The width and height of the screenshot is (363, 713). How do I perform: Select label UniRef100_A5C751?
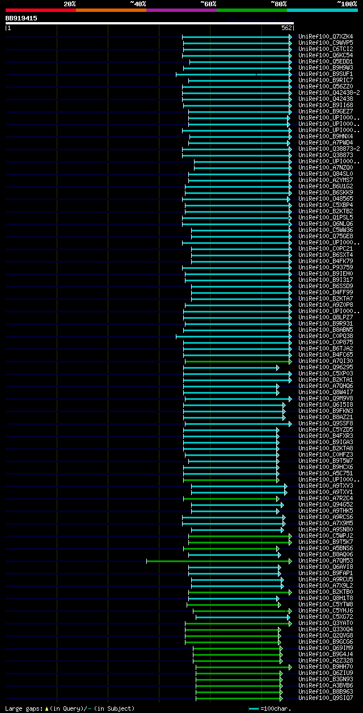326,473
